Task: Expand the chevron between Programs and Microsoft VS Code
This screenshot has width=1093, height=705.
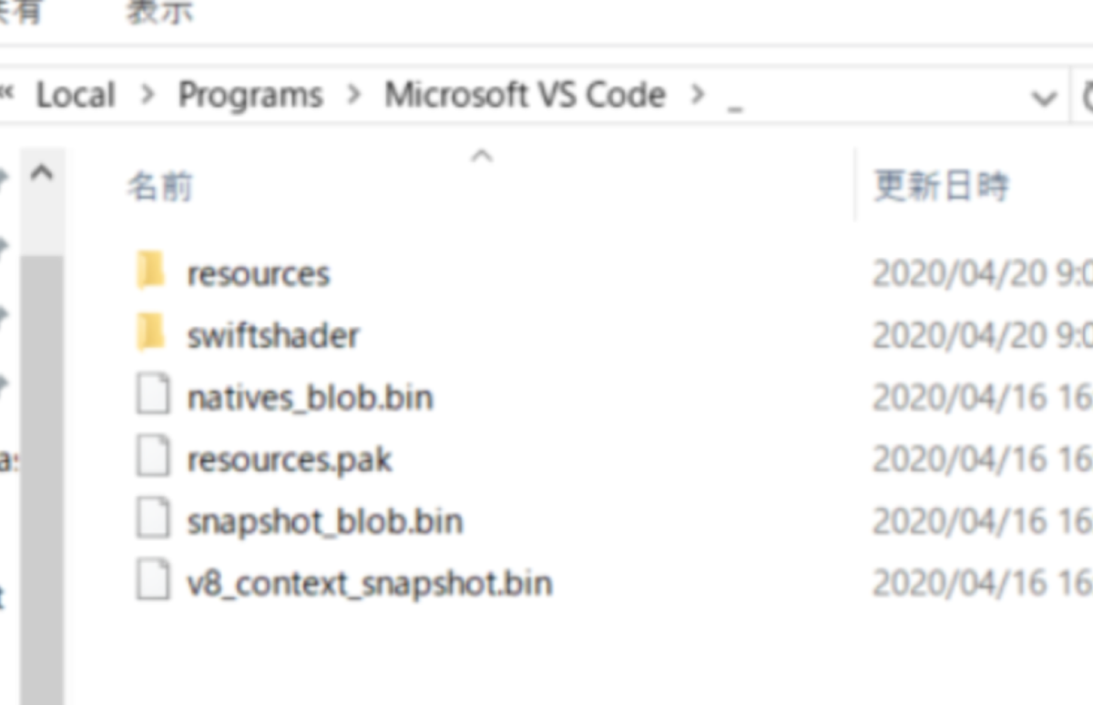Action: point(353,95)
